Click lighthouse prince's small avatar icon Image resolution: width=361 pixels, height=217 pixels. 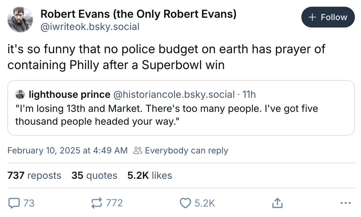[x=20, y=94]
